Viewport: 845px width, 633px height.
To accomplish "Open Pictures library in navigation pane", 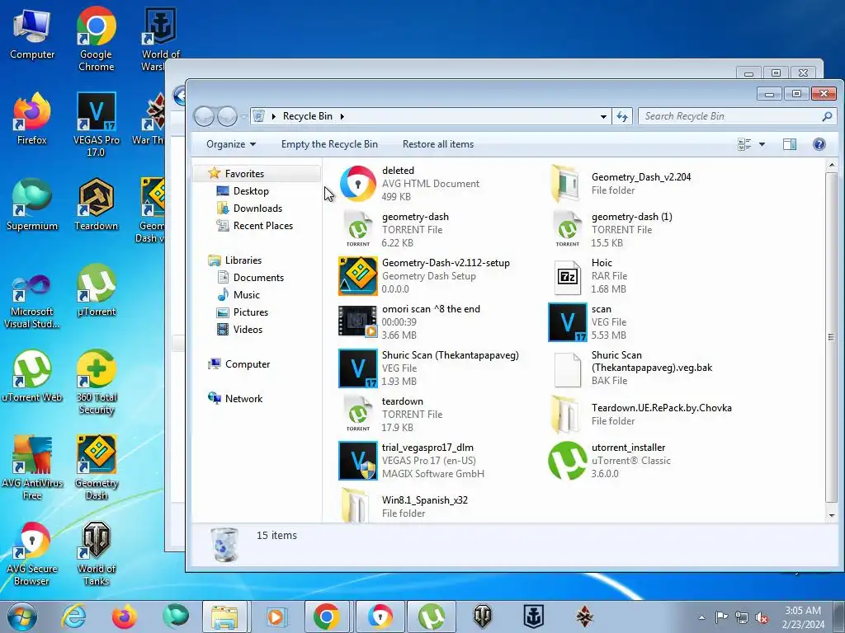I will (x=251, y=312).
